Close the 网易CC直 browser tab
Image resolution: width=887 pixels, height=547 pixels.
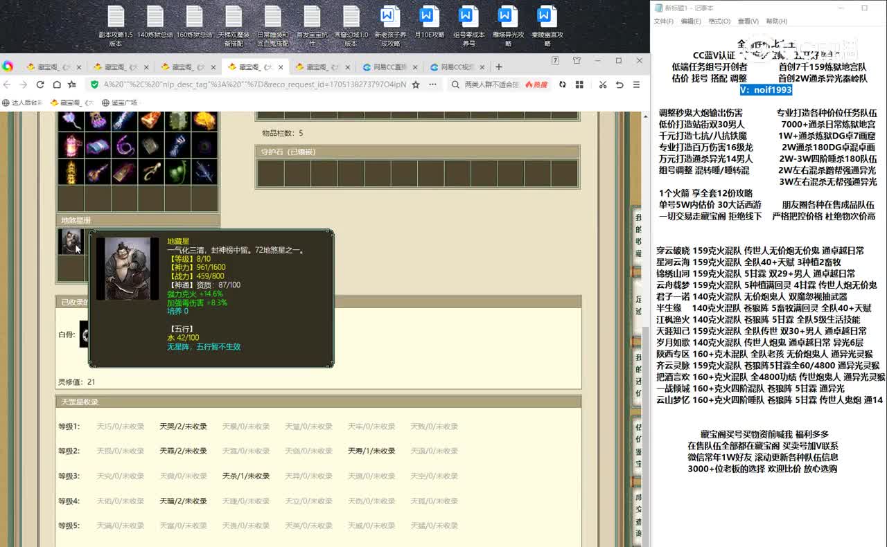[415, 67]
